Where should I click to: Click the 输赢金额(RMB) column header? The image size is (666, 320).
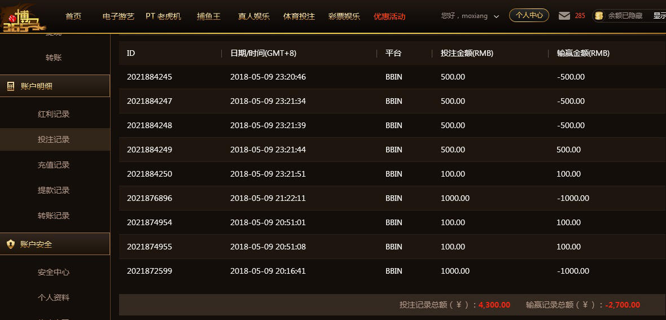tap(583, 53)
